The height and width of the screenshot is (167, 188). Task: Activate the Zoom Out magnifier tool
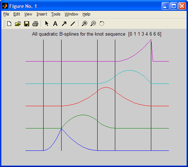point(93,23)
